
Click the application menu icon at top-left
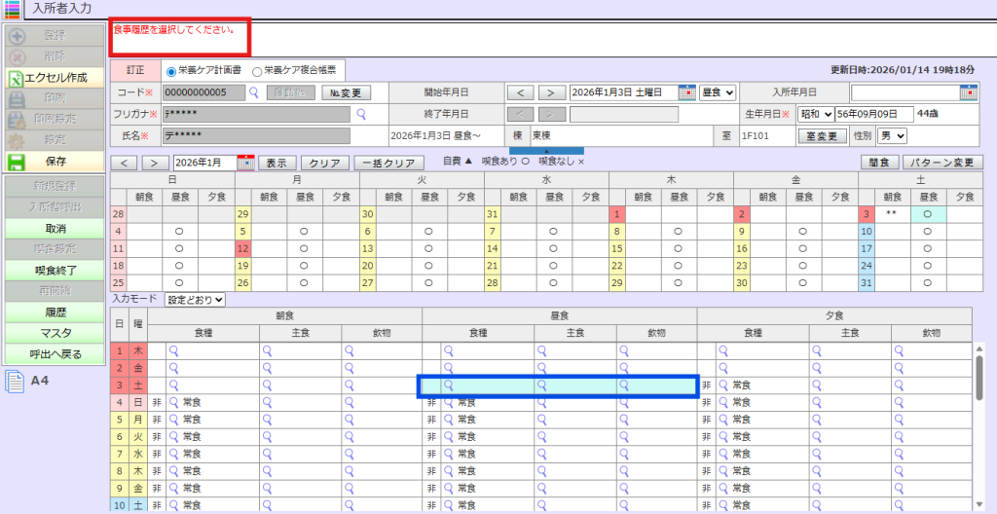tap(13, 9)
